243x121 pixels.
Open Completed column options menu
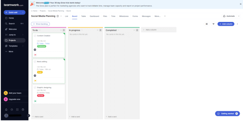pos(118,30)
